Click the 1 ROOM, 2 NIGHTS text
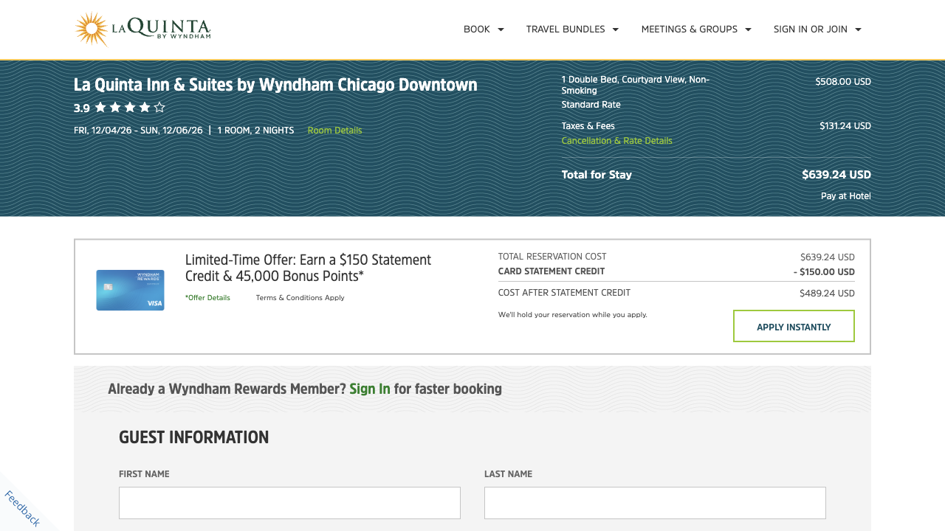945x531 pixels. pyautogui.click(x=255, y=131)
